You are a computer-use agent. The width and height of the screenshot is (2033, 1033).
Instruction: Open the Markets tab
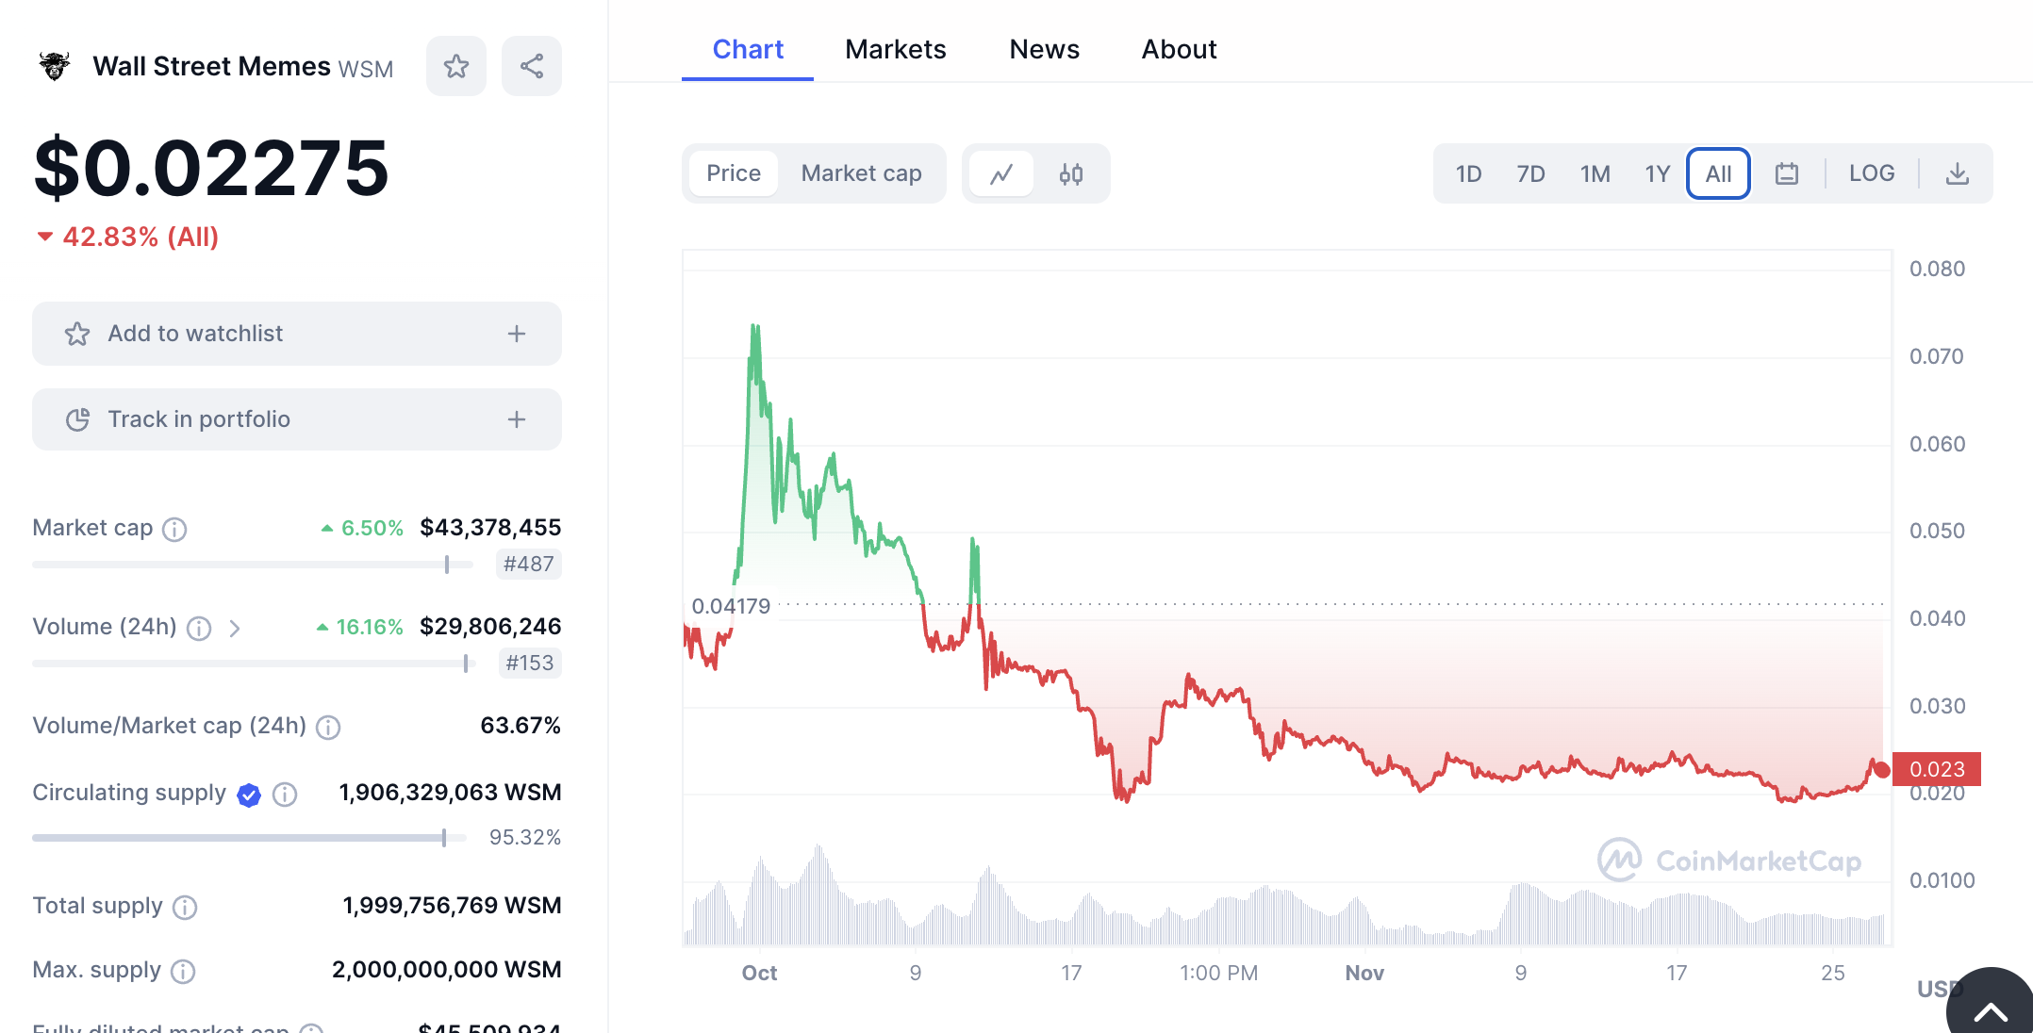895,49
